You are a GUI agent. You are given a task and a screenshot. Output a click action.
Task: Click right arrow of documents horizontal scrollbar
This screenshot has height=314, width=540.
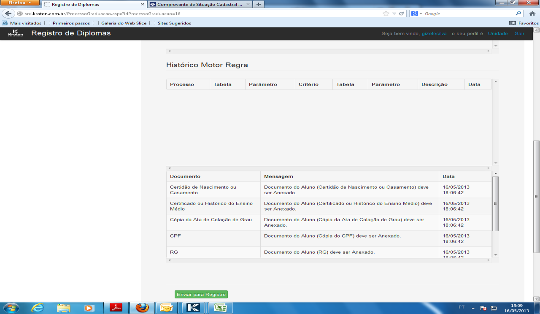[489, 260]
